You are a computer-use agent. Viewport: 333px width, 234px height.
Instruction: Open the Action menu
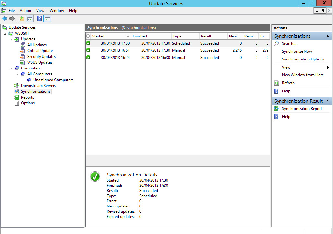pyautogui.click(x=25, y=11)
